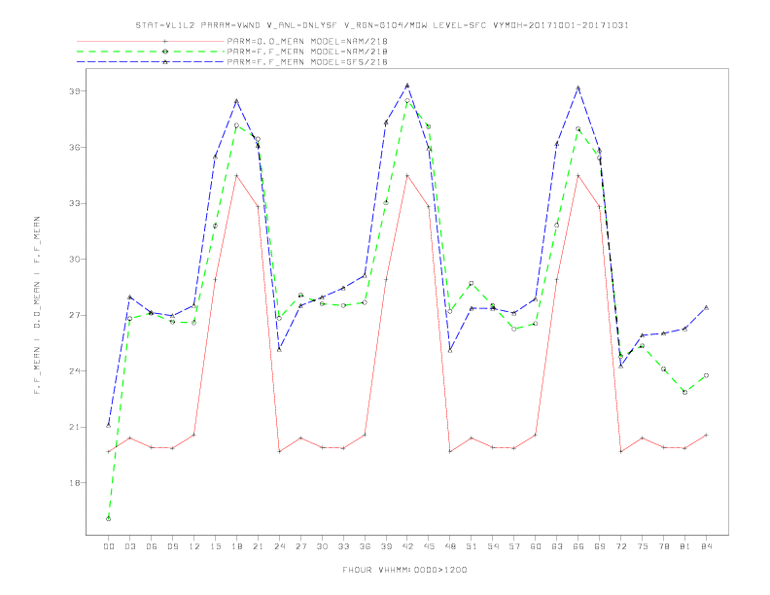The image size is (770, 595).
Task: Select legend entry PARM=F.F_MEAN MODEL=NAM/218
Action: 307,52
